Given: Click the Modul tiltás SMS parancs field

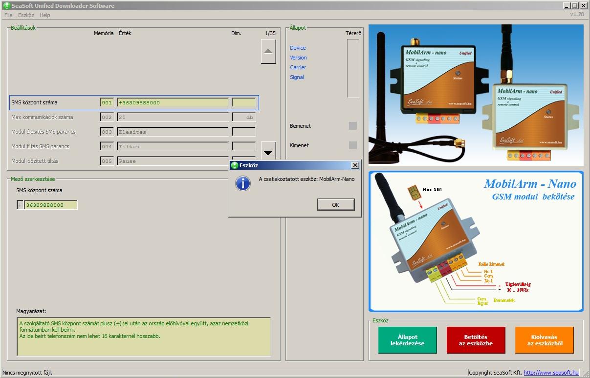Looking at the screenshot, I should [173, 147].
